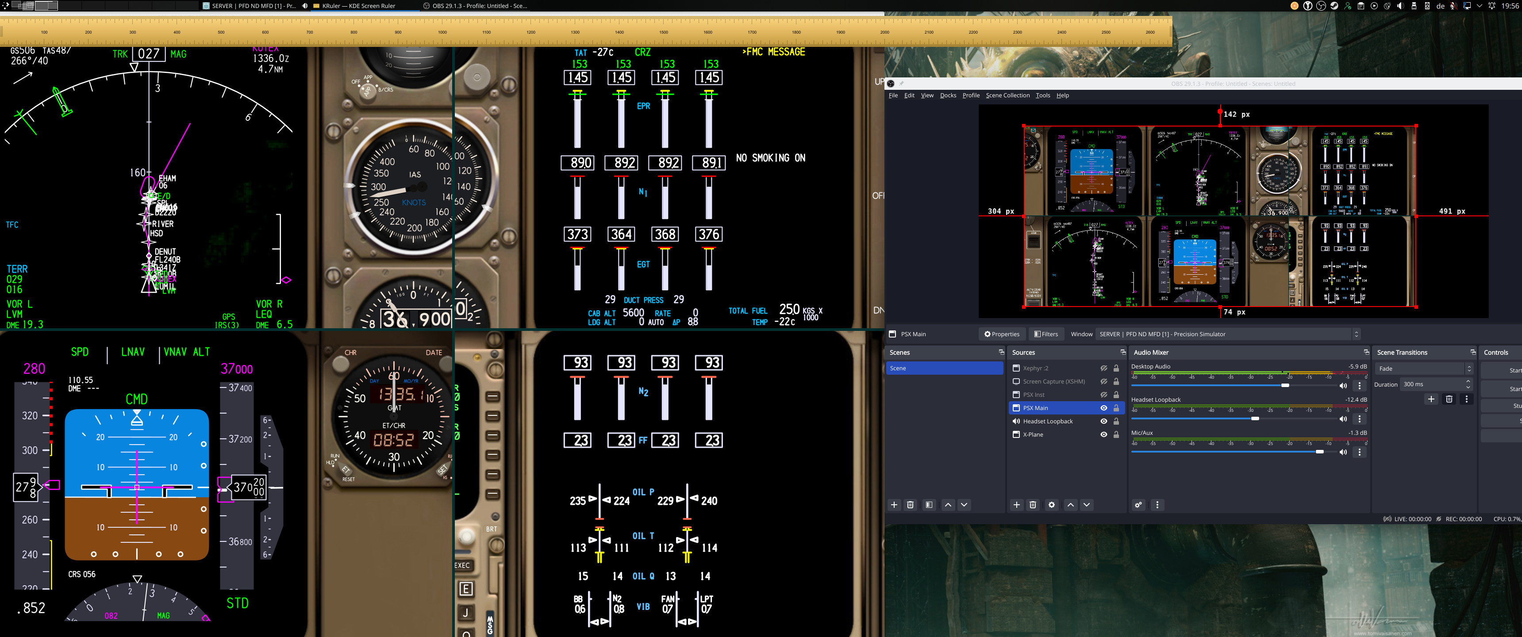Undock the Audio Mixer panel

pyautogui.click(x=1366, y=352)
